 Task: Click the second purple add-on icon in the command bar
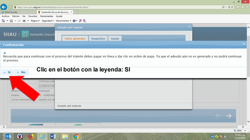[84, 21]
